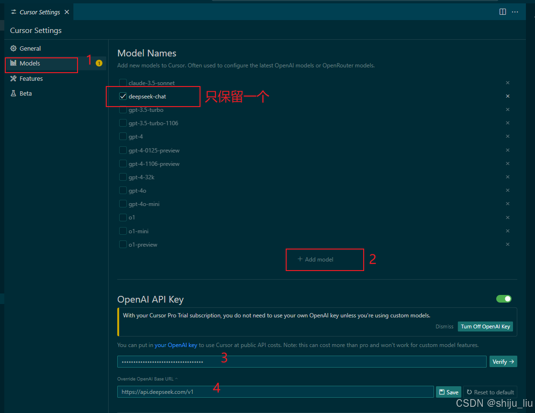Remove the claude-3.5-sonnet model with its X

click(x=508, y=83)
